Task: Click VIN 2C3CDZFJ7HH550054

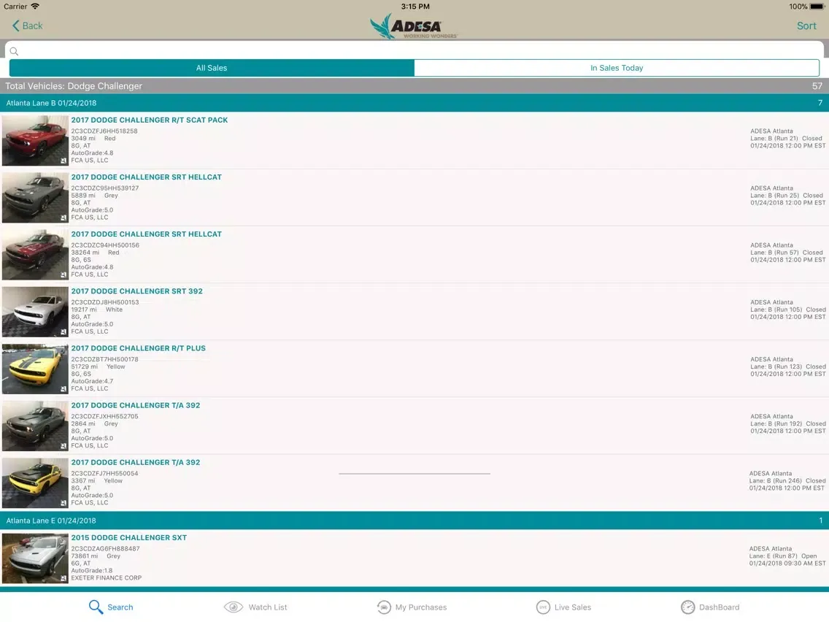Action: pos(104,474)
